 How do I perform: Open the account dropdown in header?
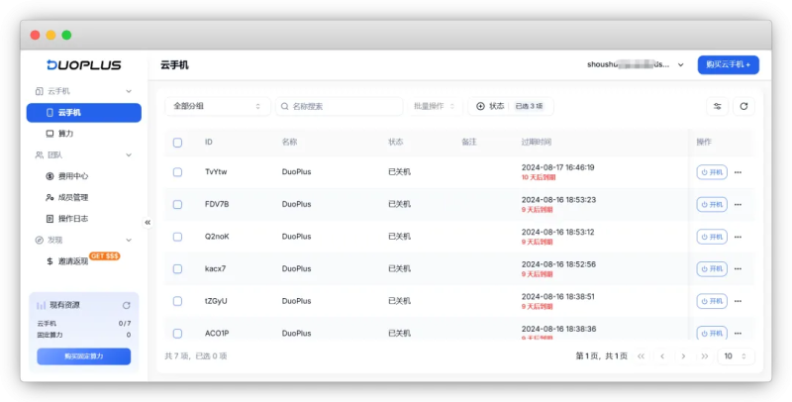pyautogui.click(x=635, y=64)
